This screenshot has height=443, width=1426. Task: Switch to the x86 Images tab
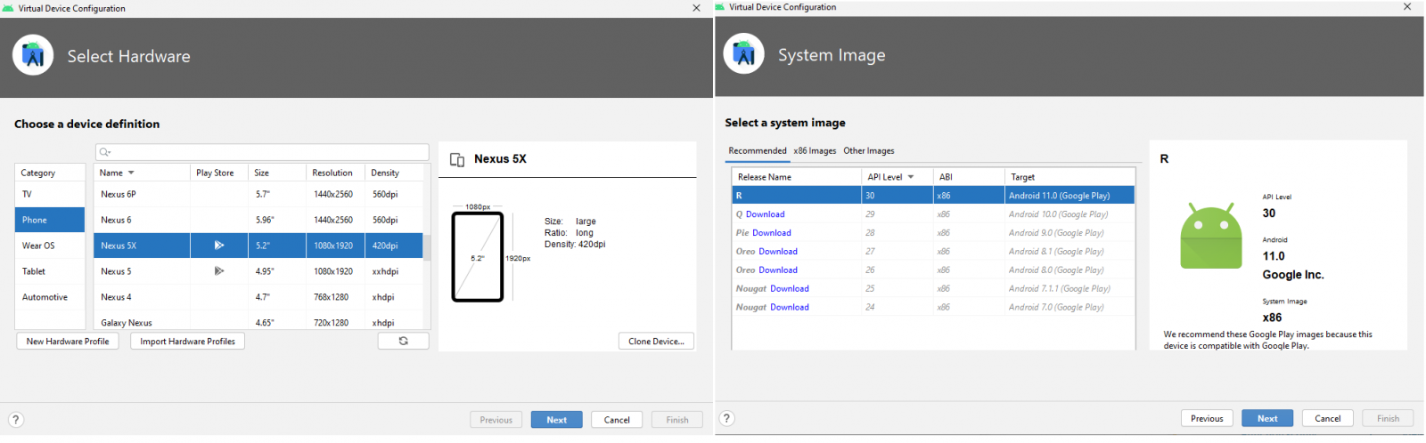pos(815,151)
